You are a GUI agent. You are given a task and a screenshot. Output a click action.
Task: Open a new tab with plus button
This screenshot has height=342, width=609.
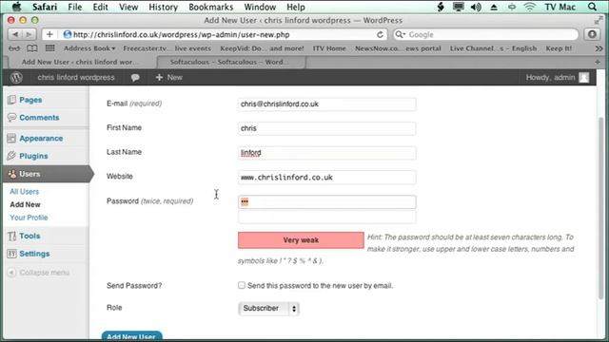pos(598,62)
